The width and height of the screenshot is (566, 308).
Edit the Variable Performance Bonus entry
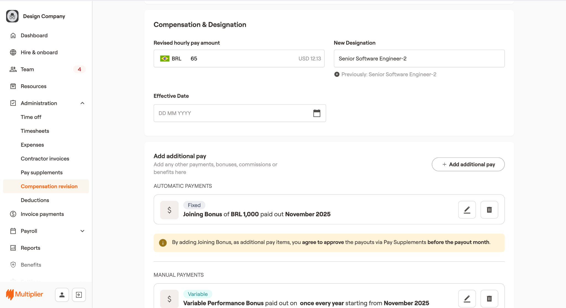[467, 299]
